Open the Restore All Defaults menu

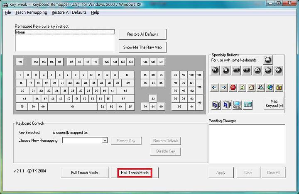coord(69,12)
